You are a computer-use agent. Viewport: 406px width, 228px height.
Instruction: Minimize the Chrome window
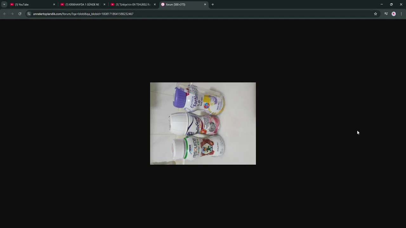coord(382,4)
